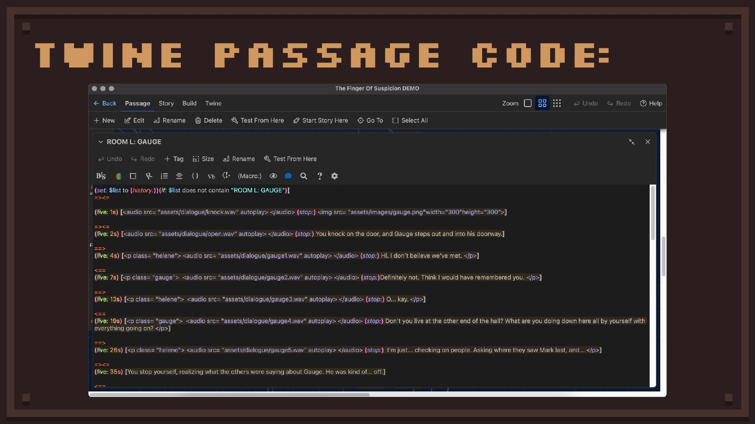Click the B/S text style control
Image resolution: width=755 pixels, height=424 pixels.
coord(100,176)
